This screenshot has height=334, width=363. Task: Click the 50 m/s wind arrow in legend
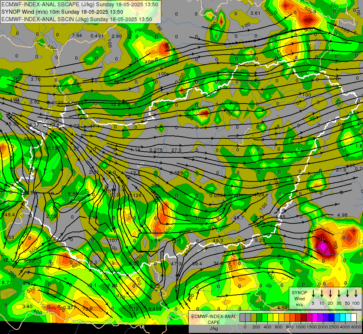[347, 294]
